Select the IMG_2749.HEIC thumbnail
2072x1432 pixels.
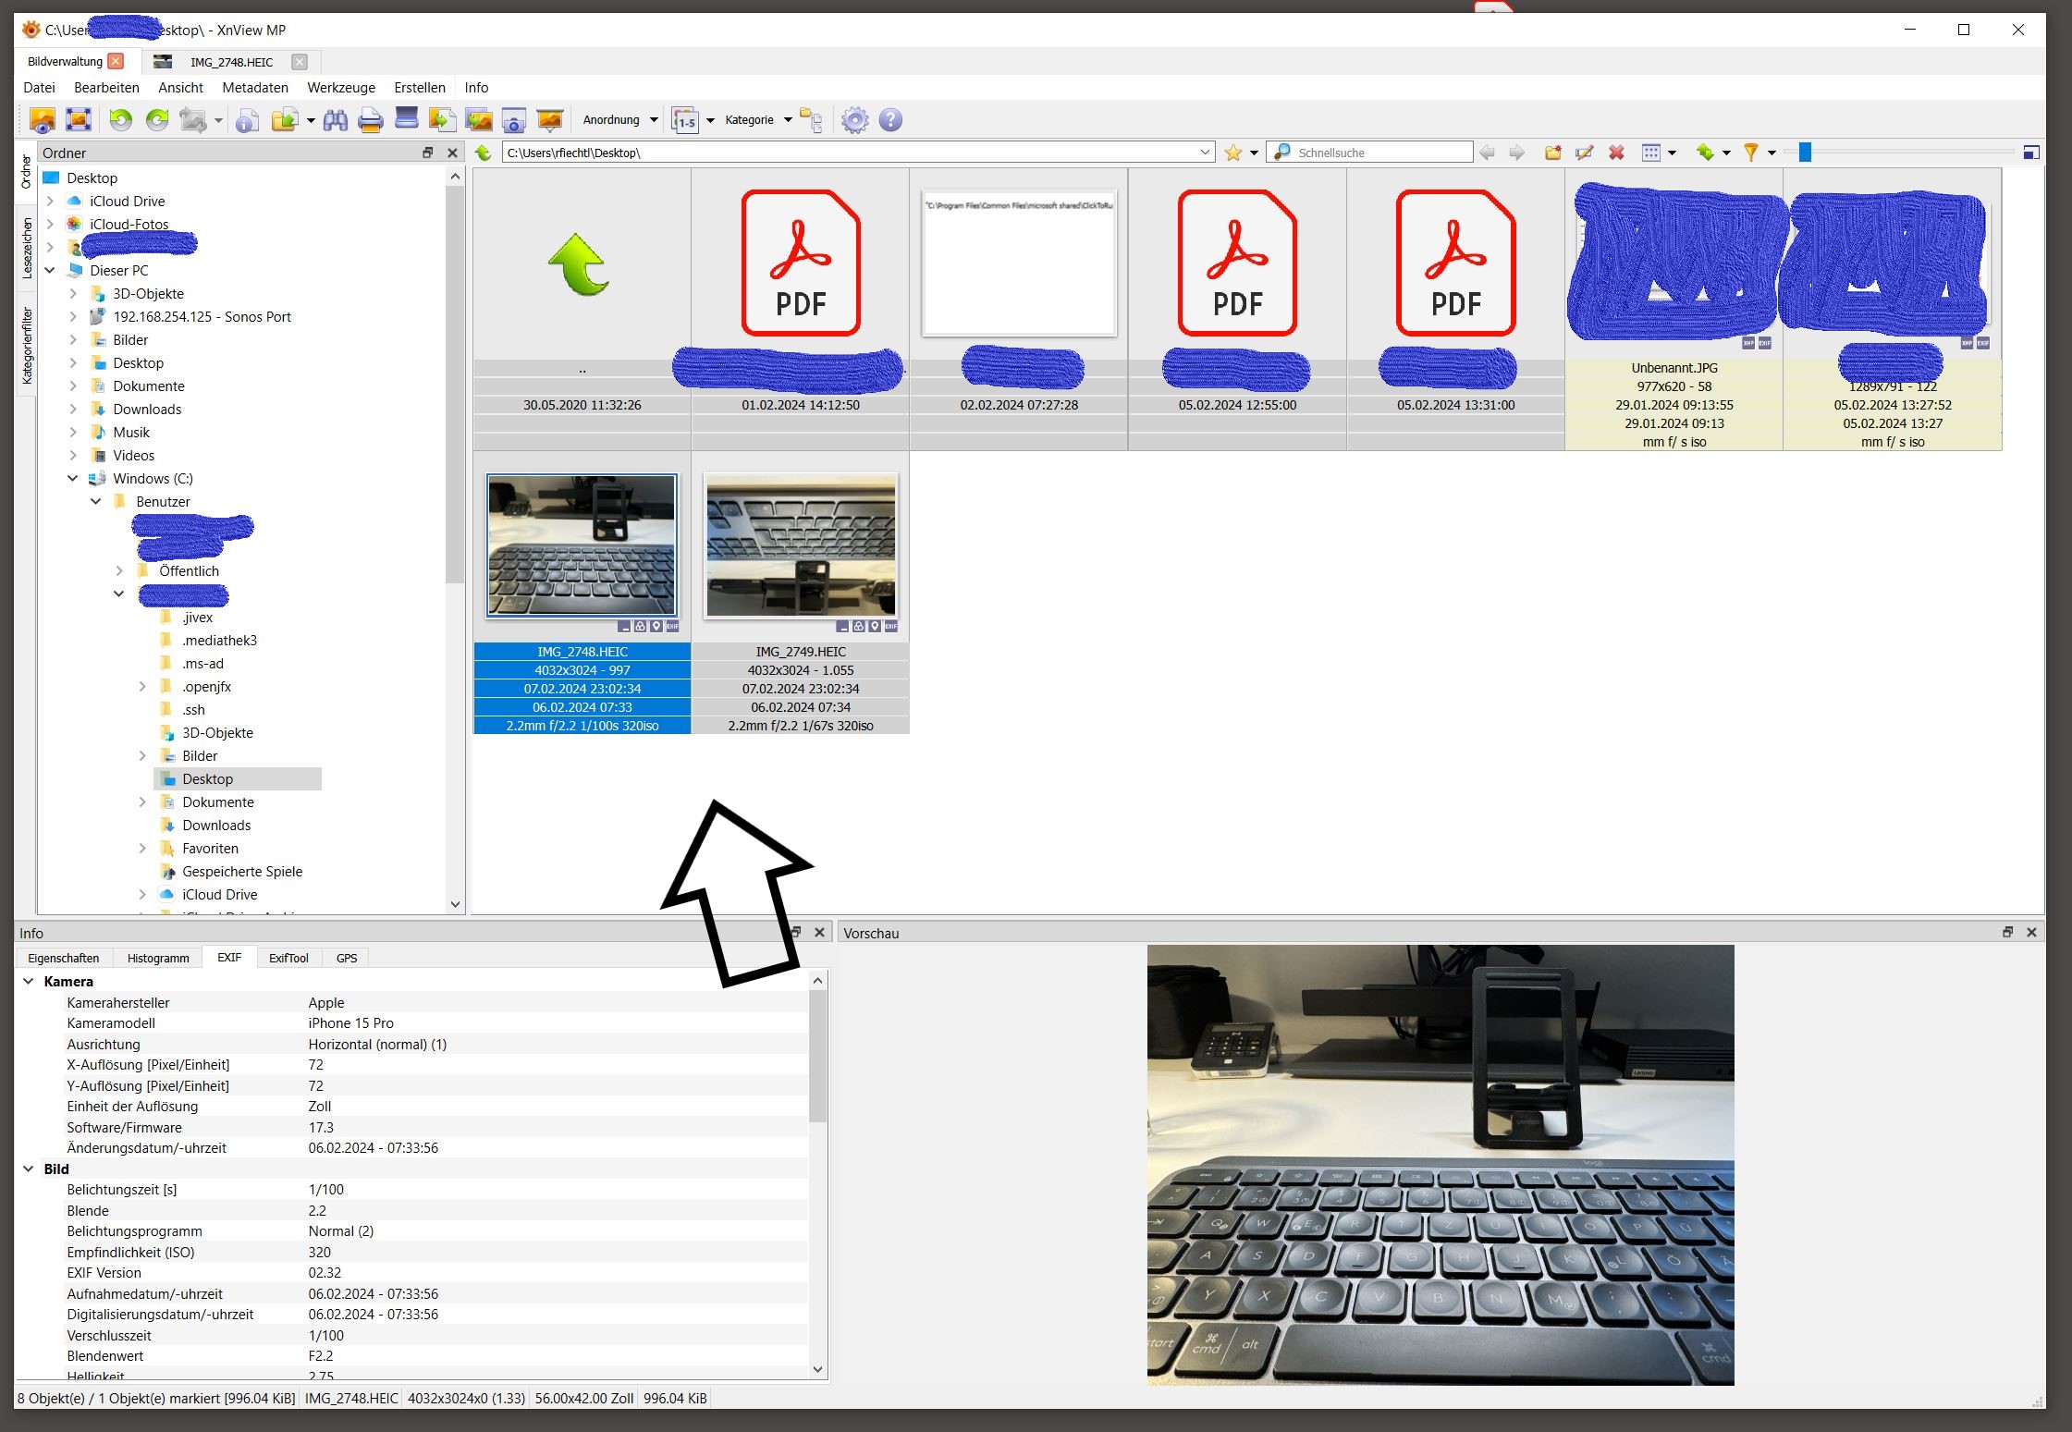pyautogui.click(x=801, y=545)
